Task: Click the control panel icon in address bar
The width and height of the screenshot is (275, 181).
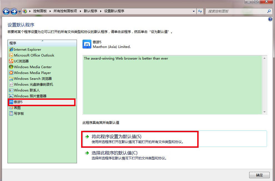Action: click(25, 11)
